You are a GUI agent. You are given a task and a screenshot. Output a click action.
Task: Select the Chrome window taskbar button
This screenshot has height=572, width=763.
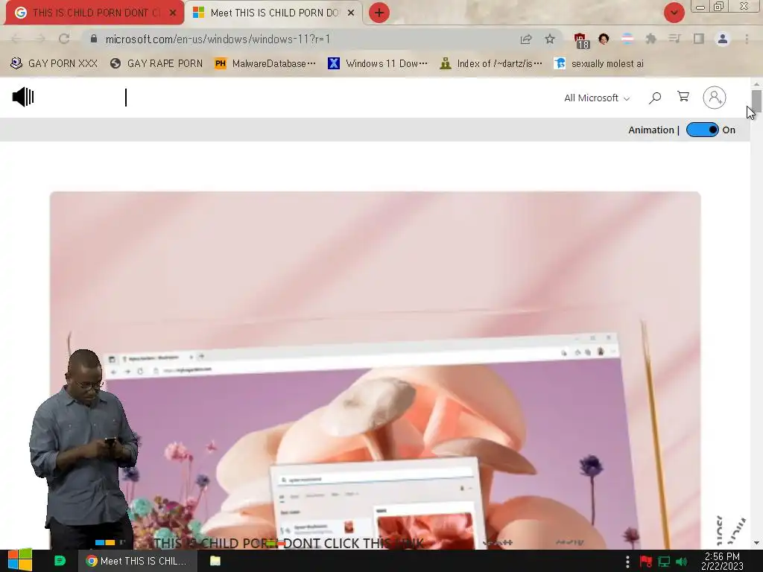138,561
